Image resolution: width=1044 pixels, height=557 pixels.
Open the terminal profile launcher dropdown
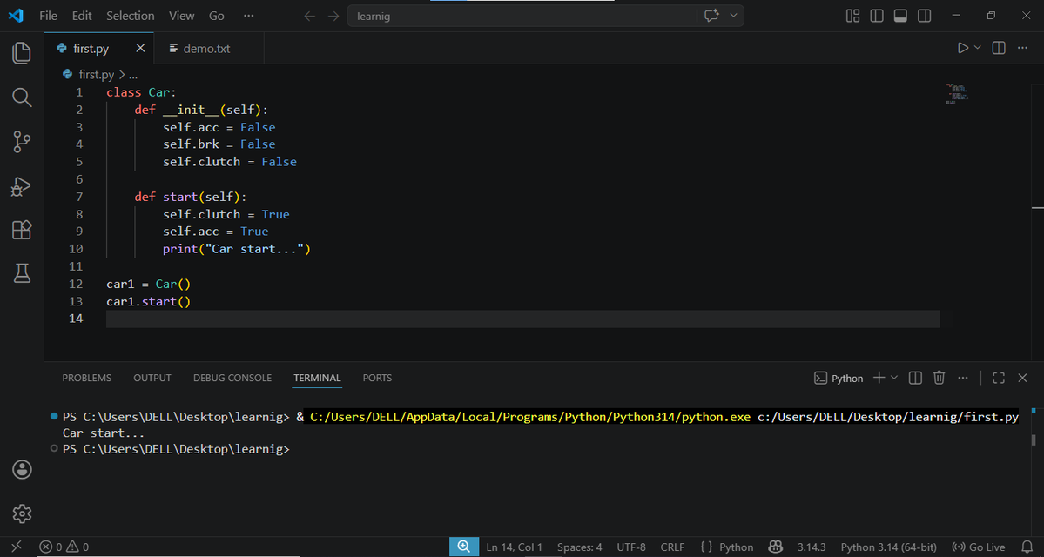click(x=895, y=378)
